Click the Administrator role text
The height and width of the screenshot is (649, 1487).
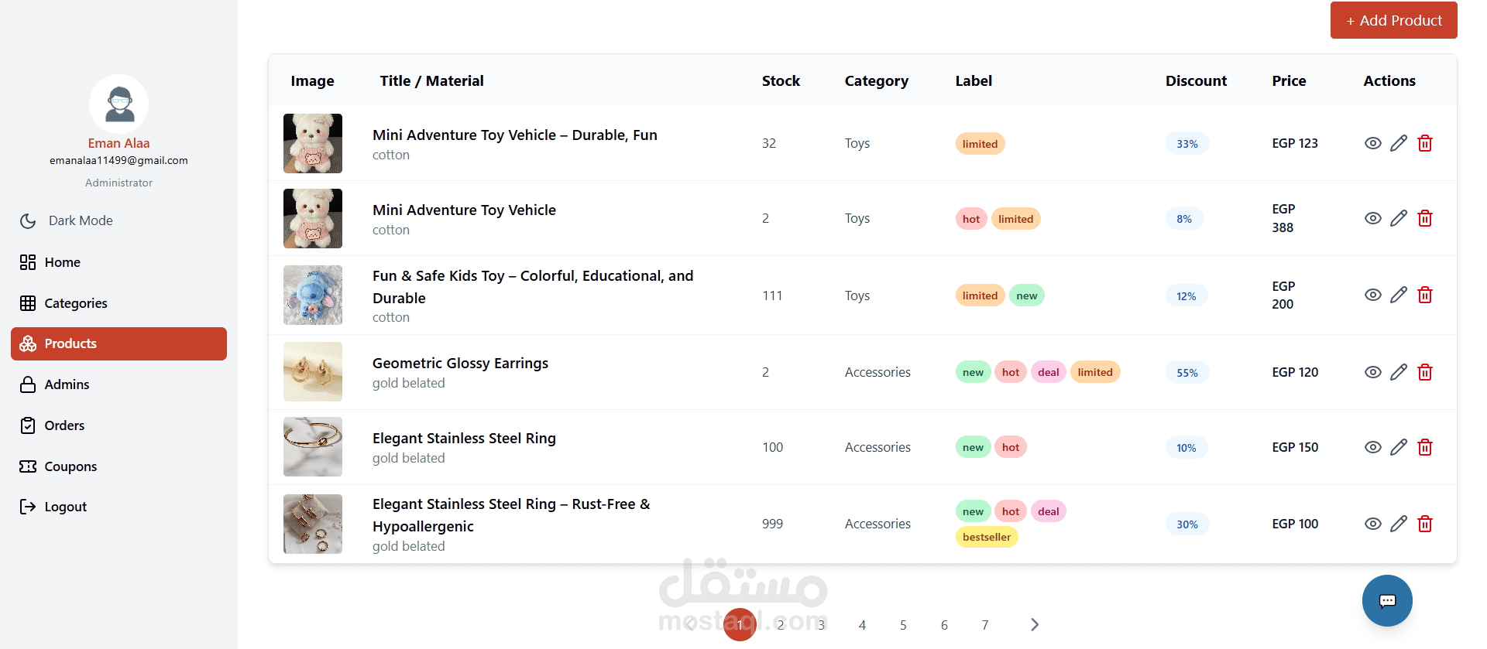pos(118,183)
